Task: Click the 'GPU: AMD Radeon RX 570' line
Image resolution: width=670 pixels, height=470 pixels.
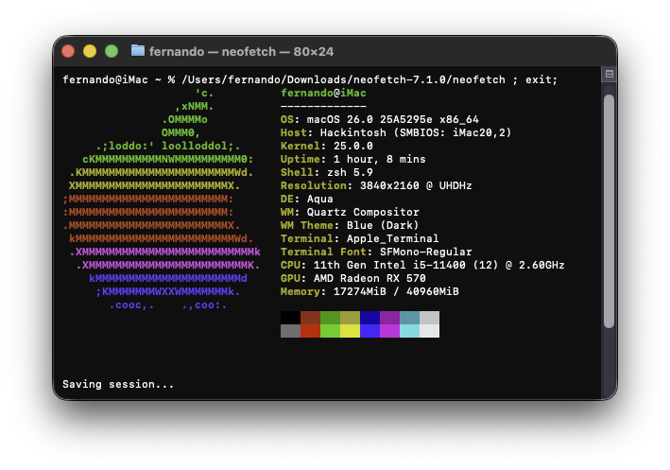Action: point(352,278)
